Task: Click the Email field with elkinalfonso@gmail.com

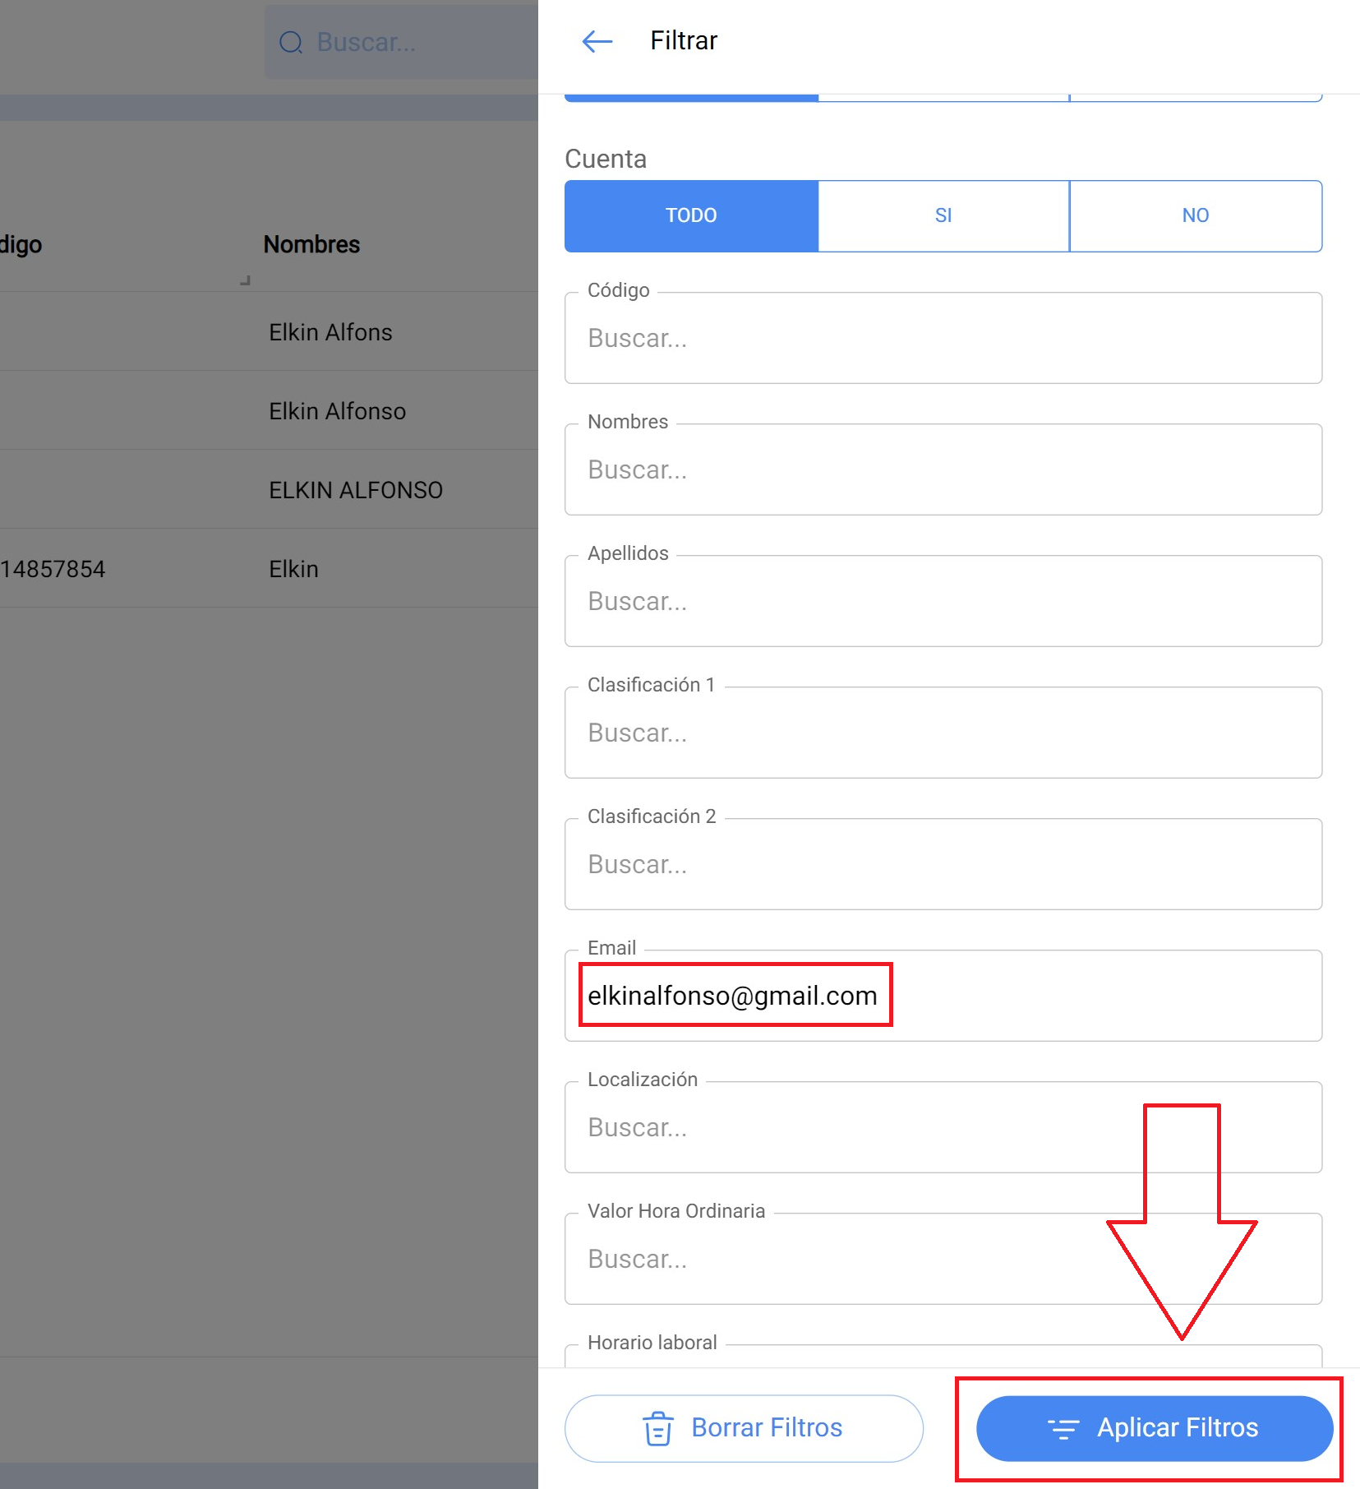Action: 943,997
